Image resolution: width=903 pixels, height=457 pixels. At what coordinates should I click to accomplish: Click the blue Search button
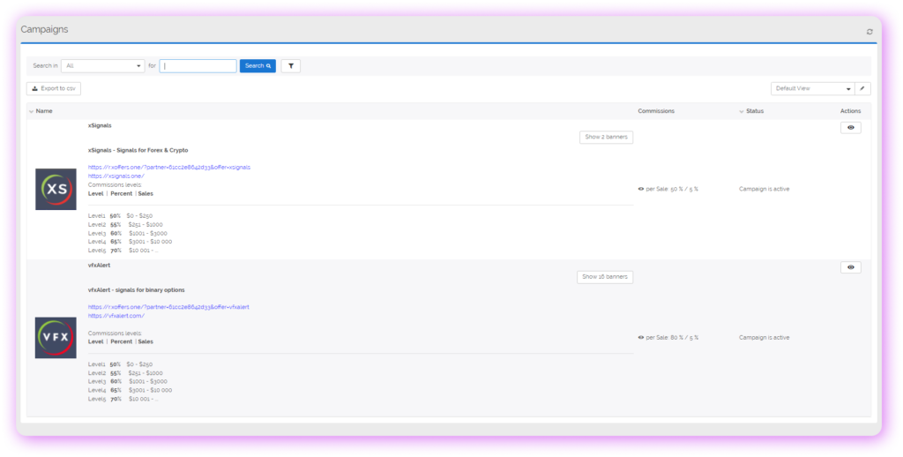click(257, 65)
